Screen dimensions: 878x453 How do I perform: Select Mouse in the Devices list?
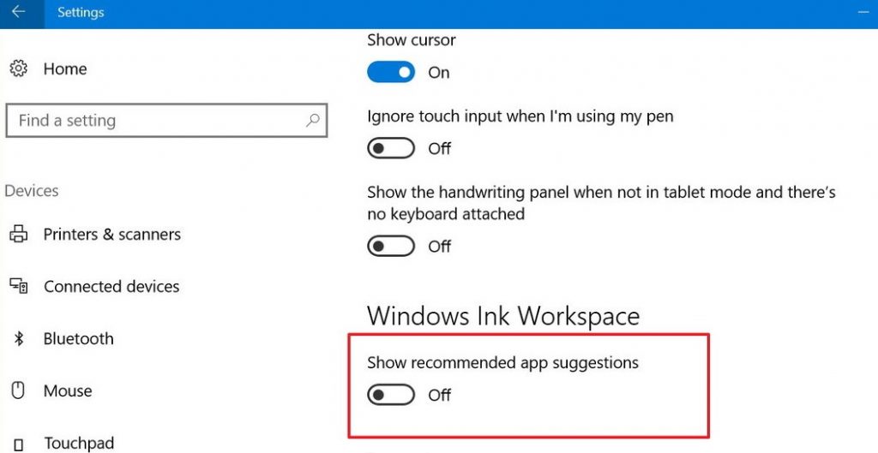(68, 391)
